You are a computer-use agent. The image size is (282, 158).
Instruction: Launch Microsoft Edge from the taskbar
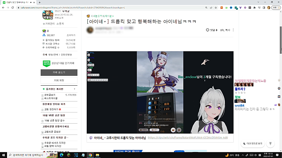(61, 155)
